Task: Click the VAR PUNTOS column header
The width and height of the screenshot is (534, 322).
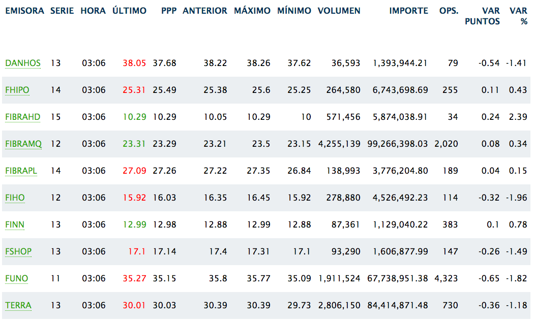Action: tap(483, 16)
